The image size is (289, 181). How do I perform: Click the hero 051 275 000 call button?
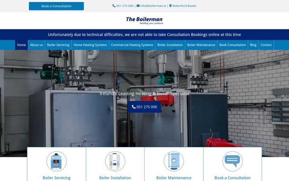tap(144, 107)
